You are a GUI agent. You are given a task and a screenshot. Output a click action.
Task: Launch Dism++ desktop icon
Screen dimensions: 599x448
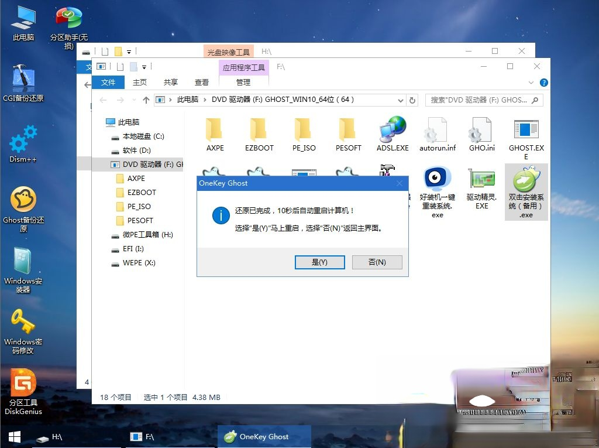[23, 144]
